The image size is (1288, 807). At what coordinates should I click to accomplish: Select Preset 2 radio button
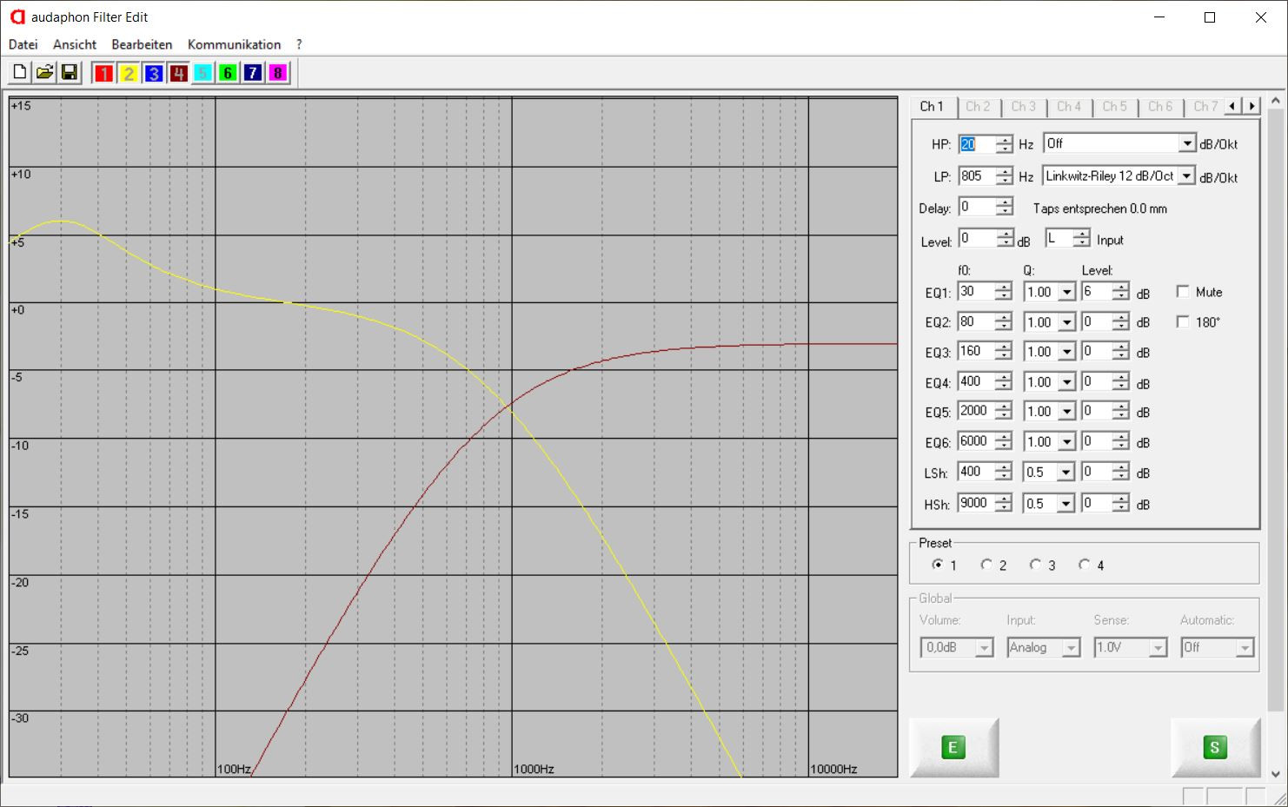click(x=986, y=565)
